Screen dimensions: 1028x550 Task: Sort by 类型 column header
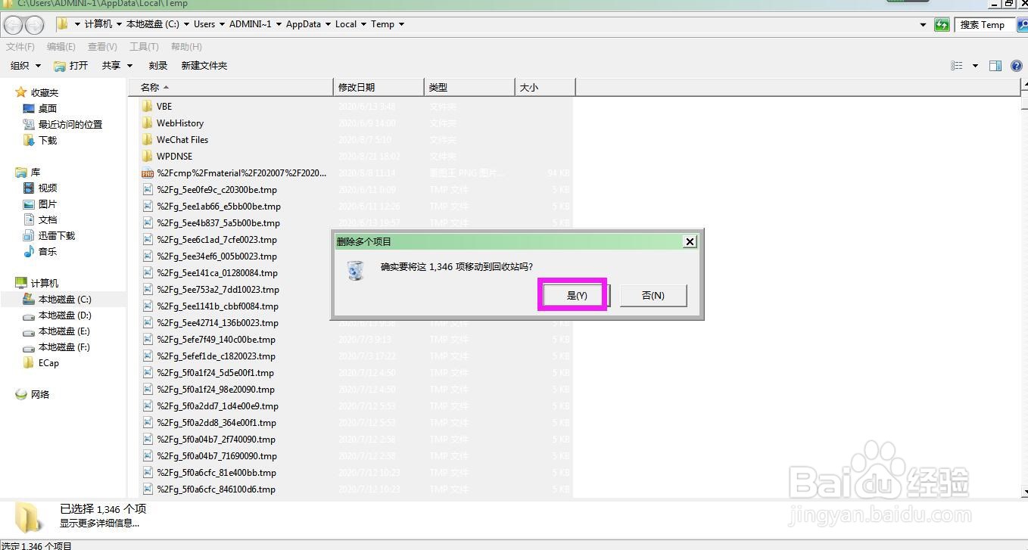[x=469, y=87]
